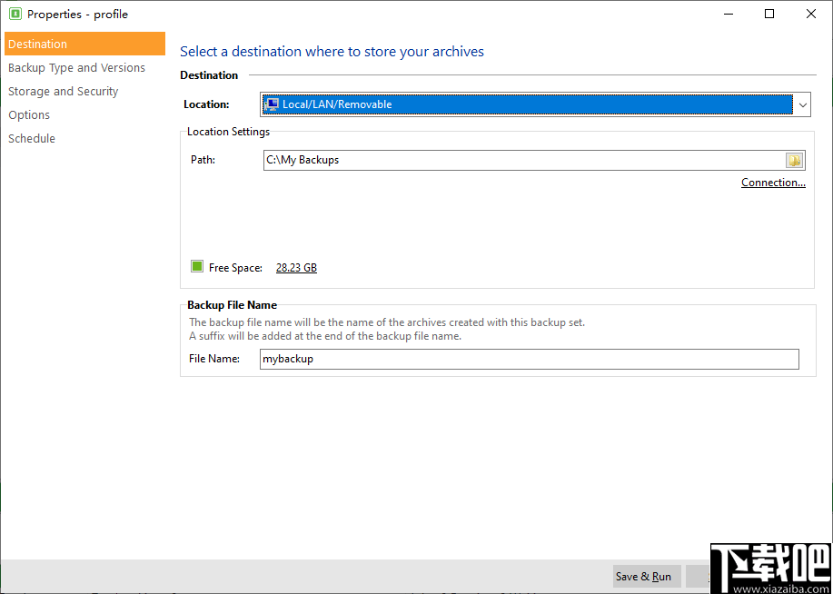The height and width of the screenshot is (594, 833).
Task: Select the Local/LAN/Removable location entry
Action: pos(528,104)
